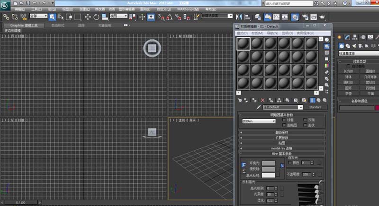Toggle the Backlight icon in Material Editor

[x=327, y=46]
